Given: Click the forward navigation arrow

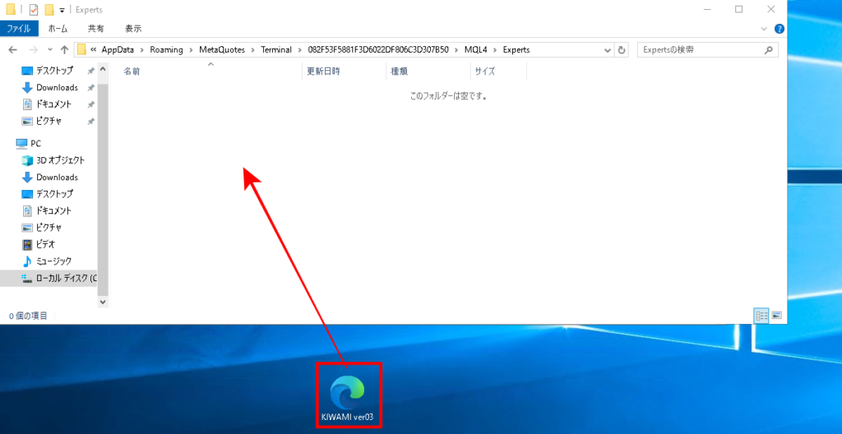Looking at the screenshot, I should click(x=33, y=50).
